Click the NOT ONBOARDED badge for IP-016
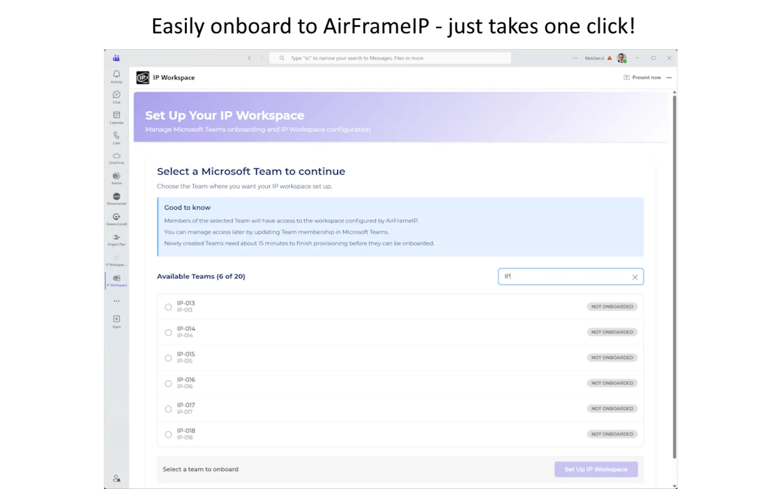Screen dimensions: 783x489 pyautogui.click(x=612, y=383)
